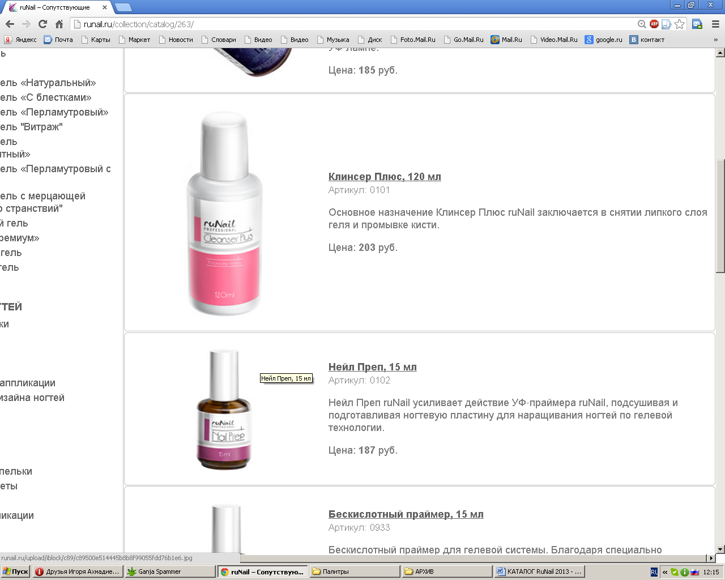Open the Словари bookmark
Screen dimensions: 725x580
coord(219,40)
